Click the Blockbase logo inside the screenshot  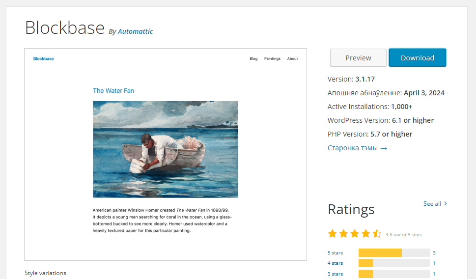pyautogui.click(x=43, y=58)
